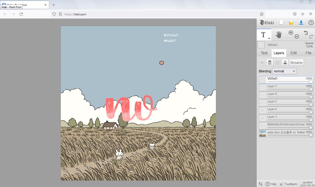
Task: Open the File tab
Action: click(x=308, y=53)
